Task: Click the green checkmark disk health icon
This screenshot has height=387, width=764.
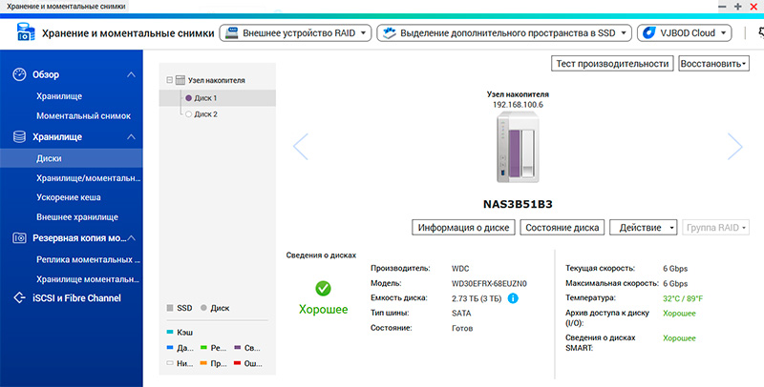Action: (x=323, y=288)
